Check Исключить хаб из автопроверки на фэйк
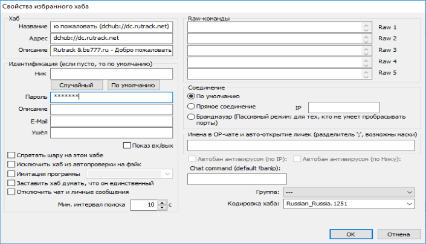Image resolution: width=426 pixels, height=244 pixels. (x=11, y=164)
